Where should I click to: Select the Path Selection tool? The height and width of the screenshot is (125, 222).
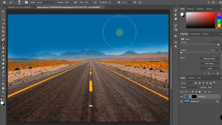click(x=3, y=80)
